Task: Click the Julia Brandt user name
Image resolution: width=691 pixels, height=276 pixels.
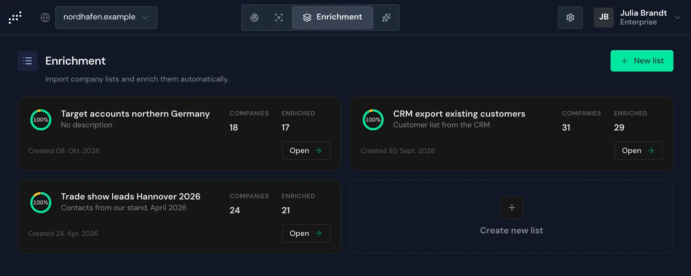Action: pos(643,13)
